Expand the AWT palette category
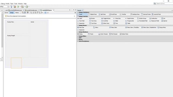173x97 pixels. pyautogui.click(x=78, y=38)
